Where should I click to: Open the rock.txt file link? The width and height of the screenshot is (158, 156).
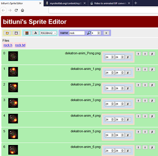[20, 45]
